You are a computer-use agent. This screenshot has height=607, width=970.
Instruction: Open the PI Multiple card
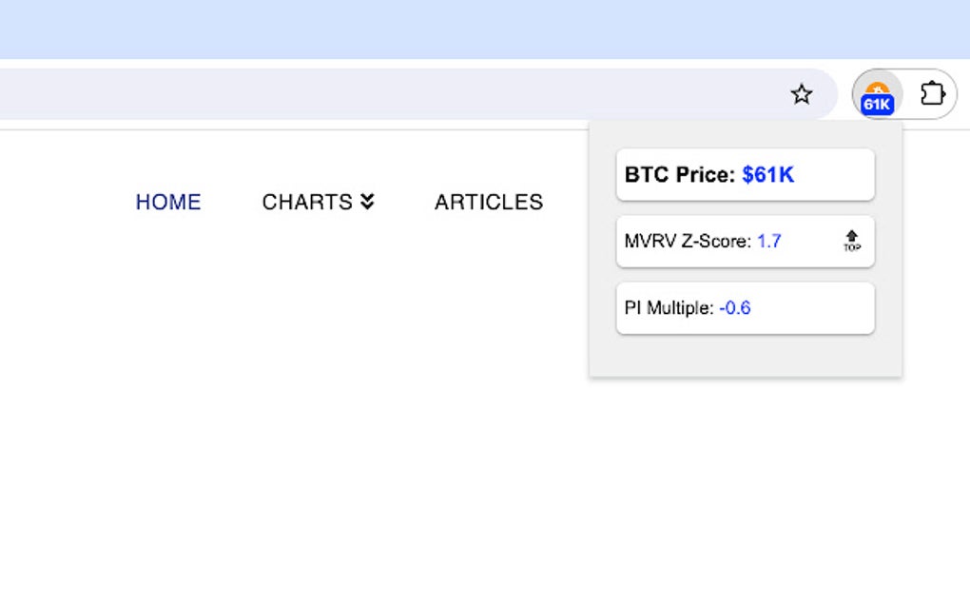745,308
